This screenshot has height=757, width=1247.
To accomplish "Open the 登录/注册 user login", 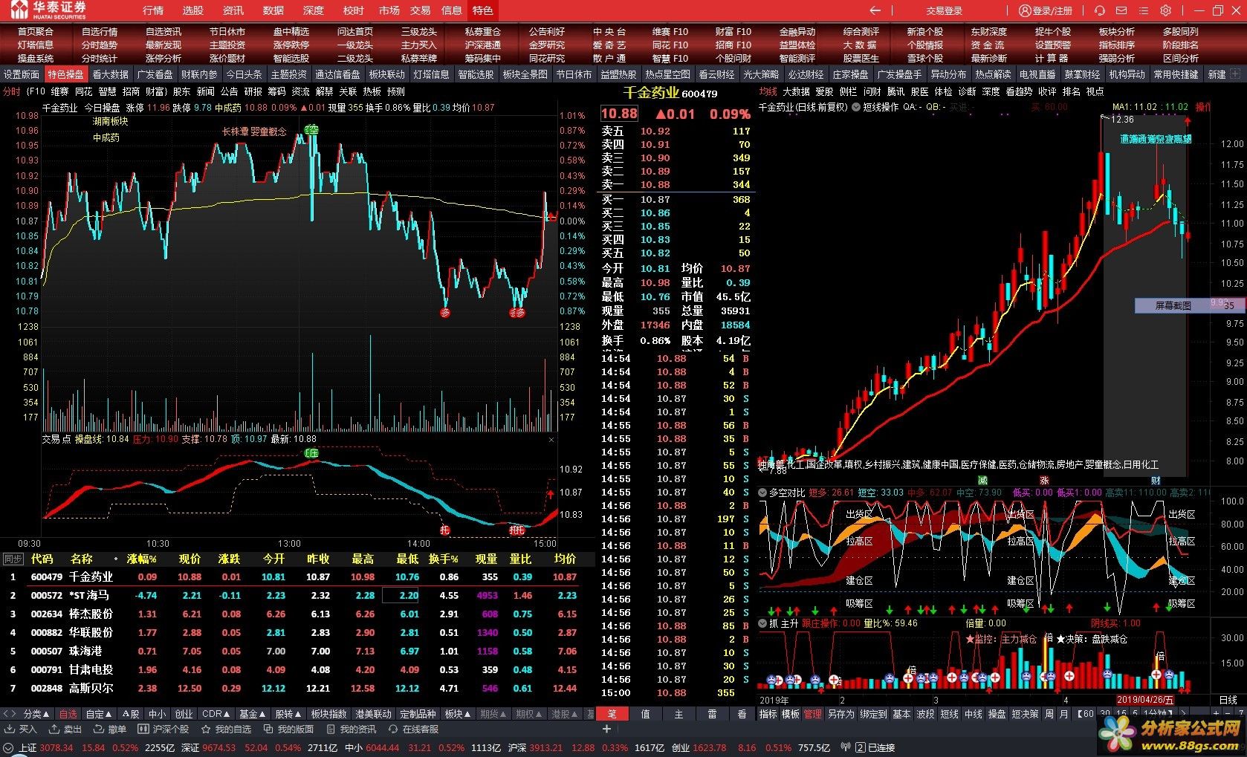I will click(x=1046, y=10).
